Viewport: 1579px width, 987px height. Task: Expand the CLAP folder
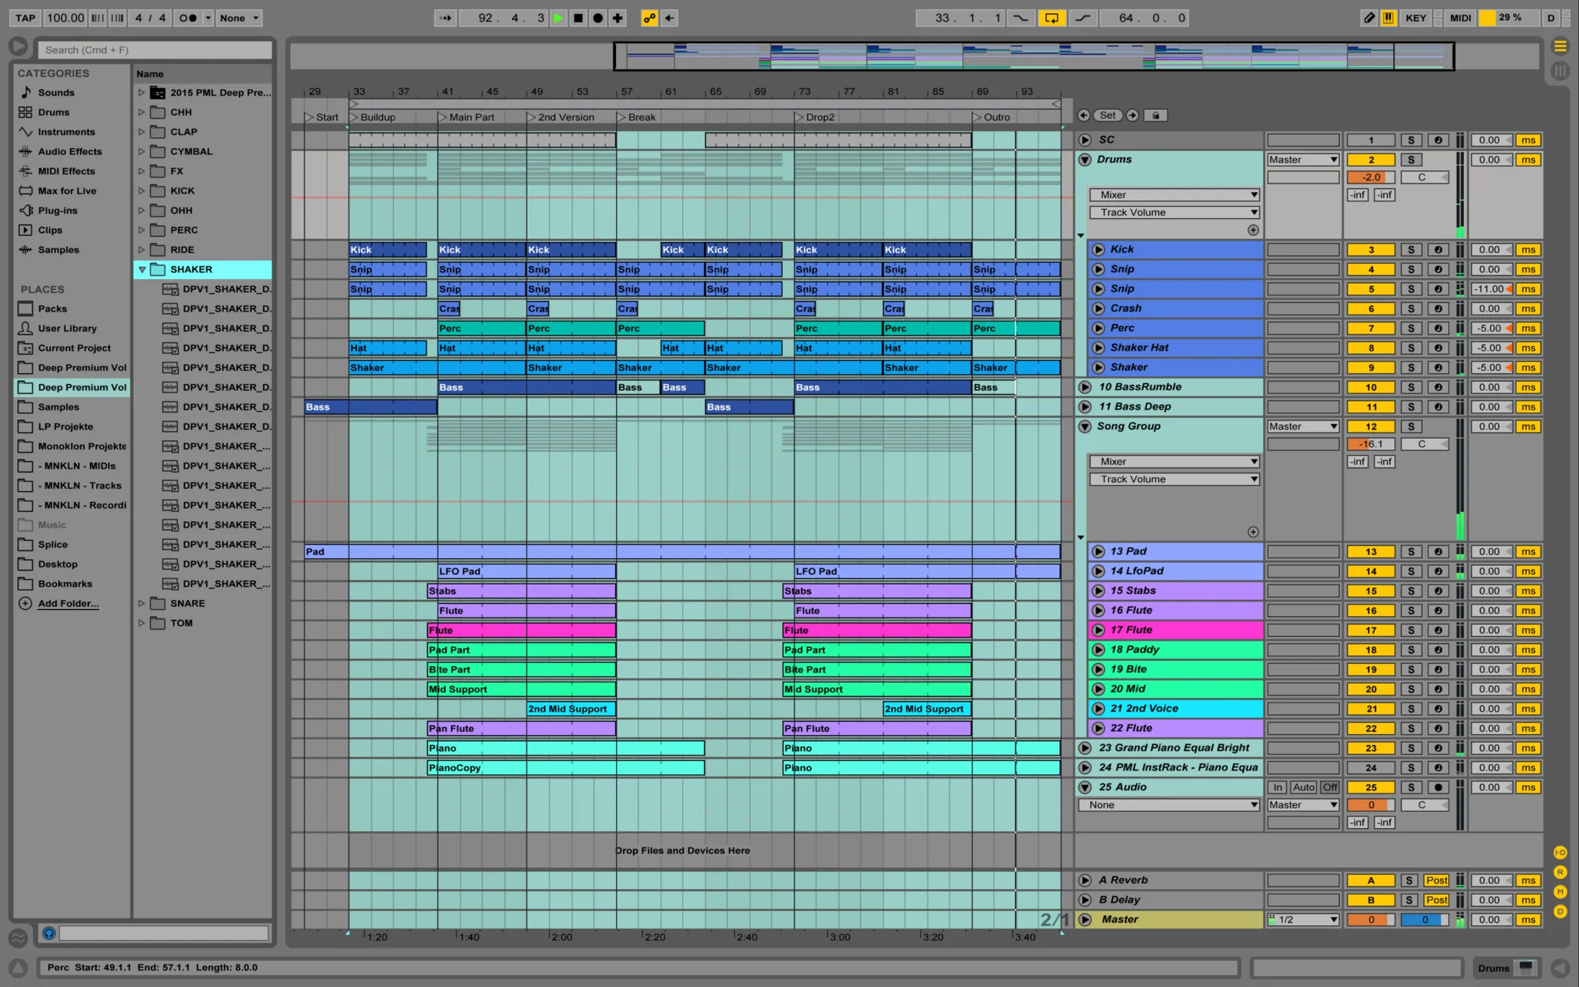click(141, 132)
